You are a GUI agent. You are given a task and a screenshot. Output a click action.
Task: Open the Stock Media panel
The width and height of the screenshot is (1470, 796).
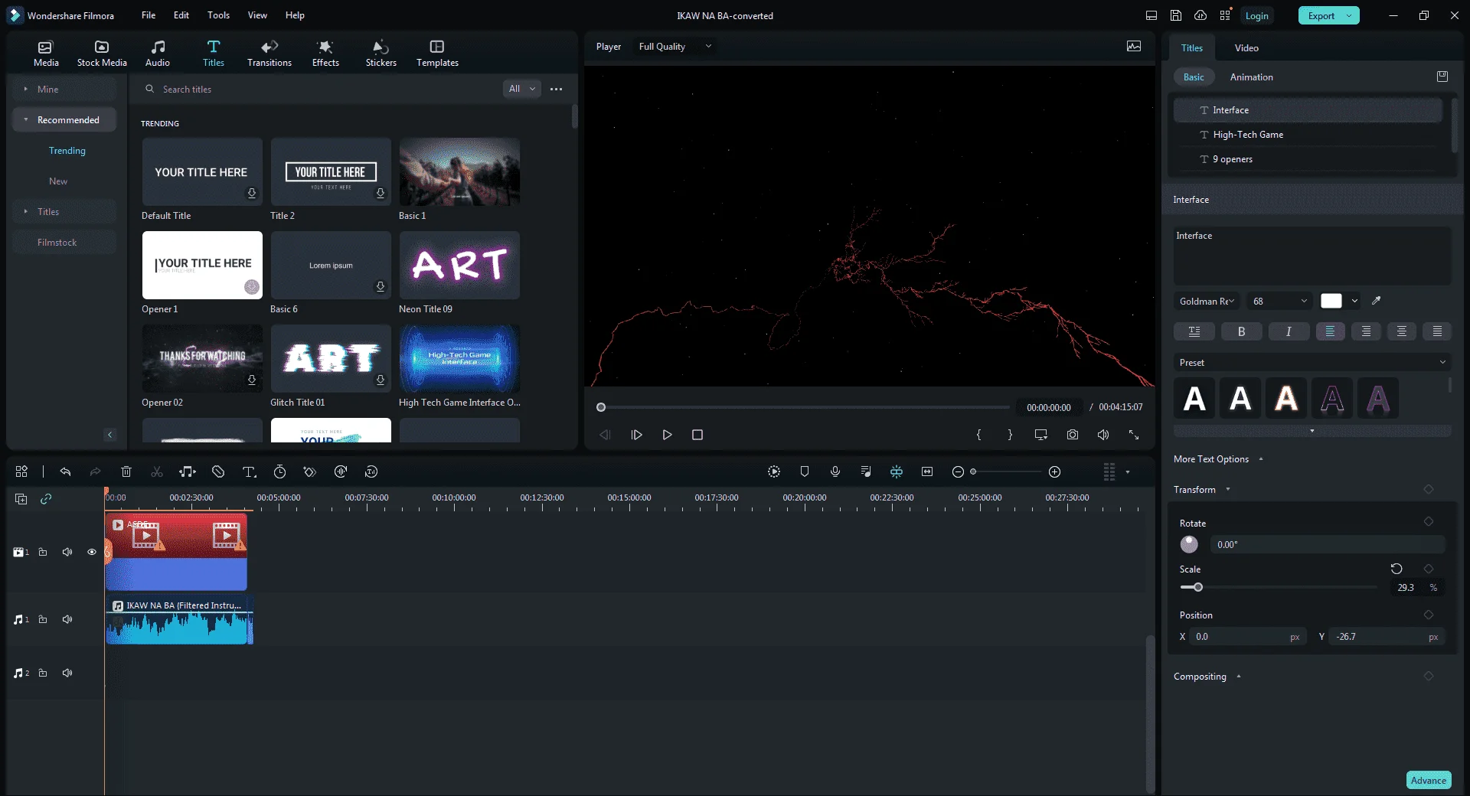pyautogui.click(x=102, y=54)
